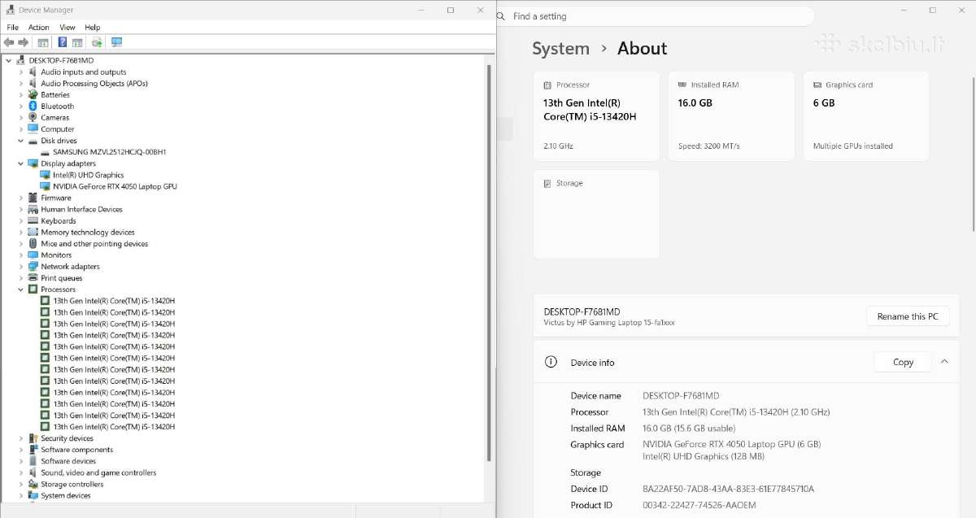Screen dimensions: 976x518
Task: Open the Help menu in Device Manager
Action: 92,27
